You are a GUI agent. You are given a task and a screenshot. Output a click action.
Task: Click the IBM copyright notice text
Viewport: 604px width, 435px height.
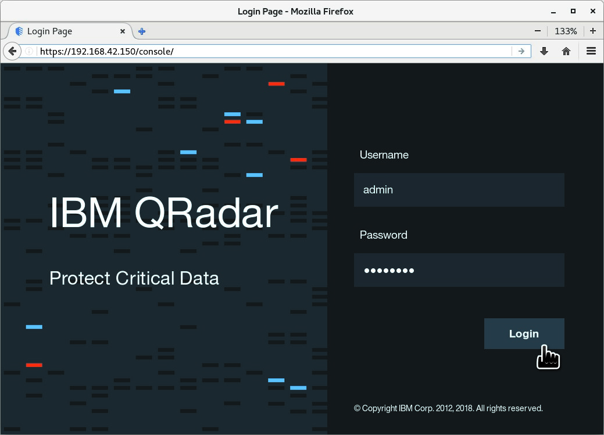point(448,408)
